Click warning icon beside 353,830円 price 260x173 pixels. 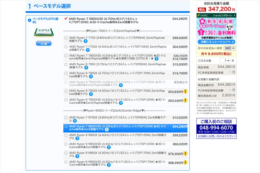(185, 92)
